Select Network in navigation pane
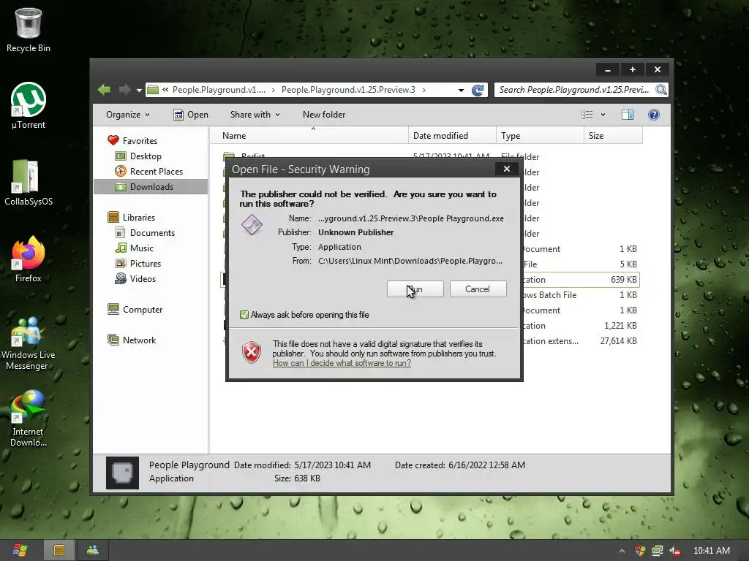749x561 pixels. (139, 340)
